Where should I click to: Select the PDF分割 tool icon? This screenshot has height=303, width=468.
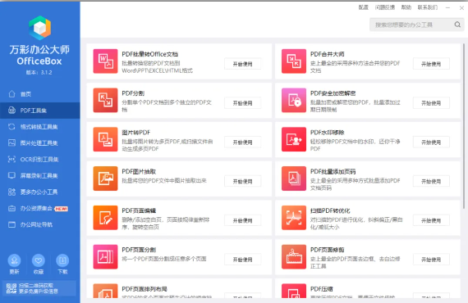105,100
